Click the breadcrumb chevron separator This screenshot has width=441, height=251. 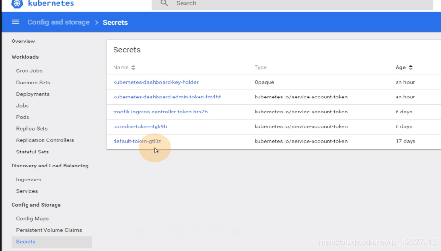pos(97,23)
